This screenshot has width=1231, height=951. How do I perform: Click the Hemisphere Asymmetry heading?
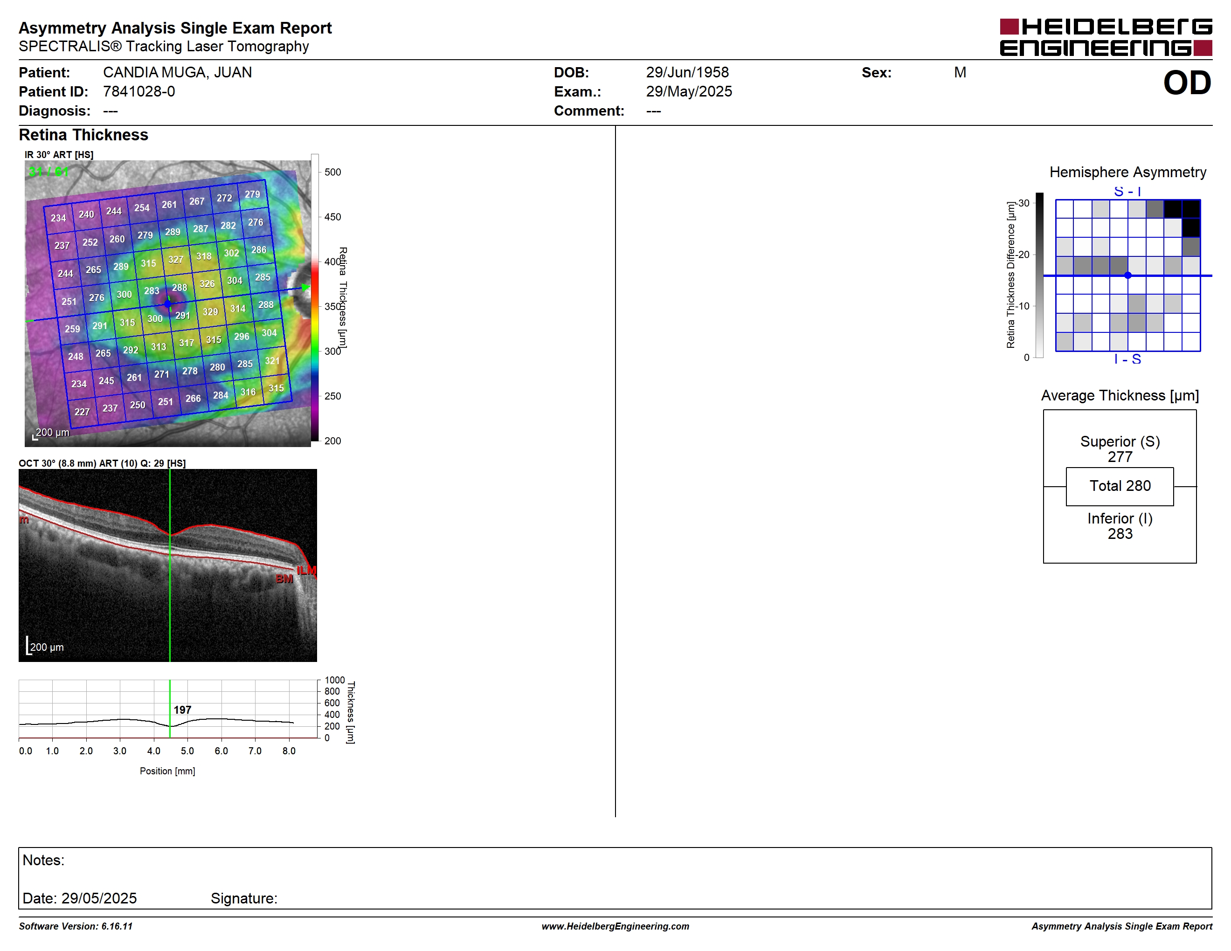click(x=1127, y=172)
